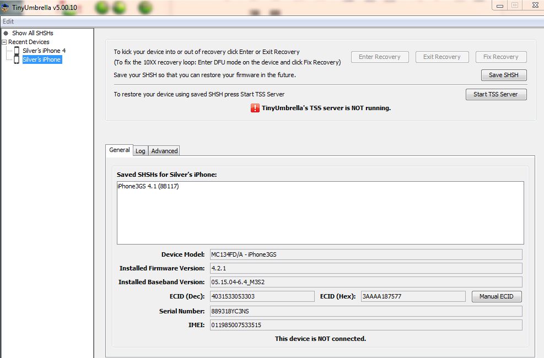The height and width of the screenshot is (358, 544).
Task: Select the iPhone3GS 4.1 (8B117) saved SHSH entry
Action: [x=148, y=187]
